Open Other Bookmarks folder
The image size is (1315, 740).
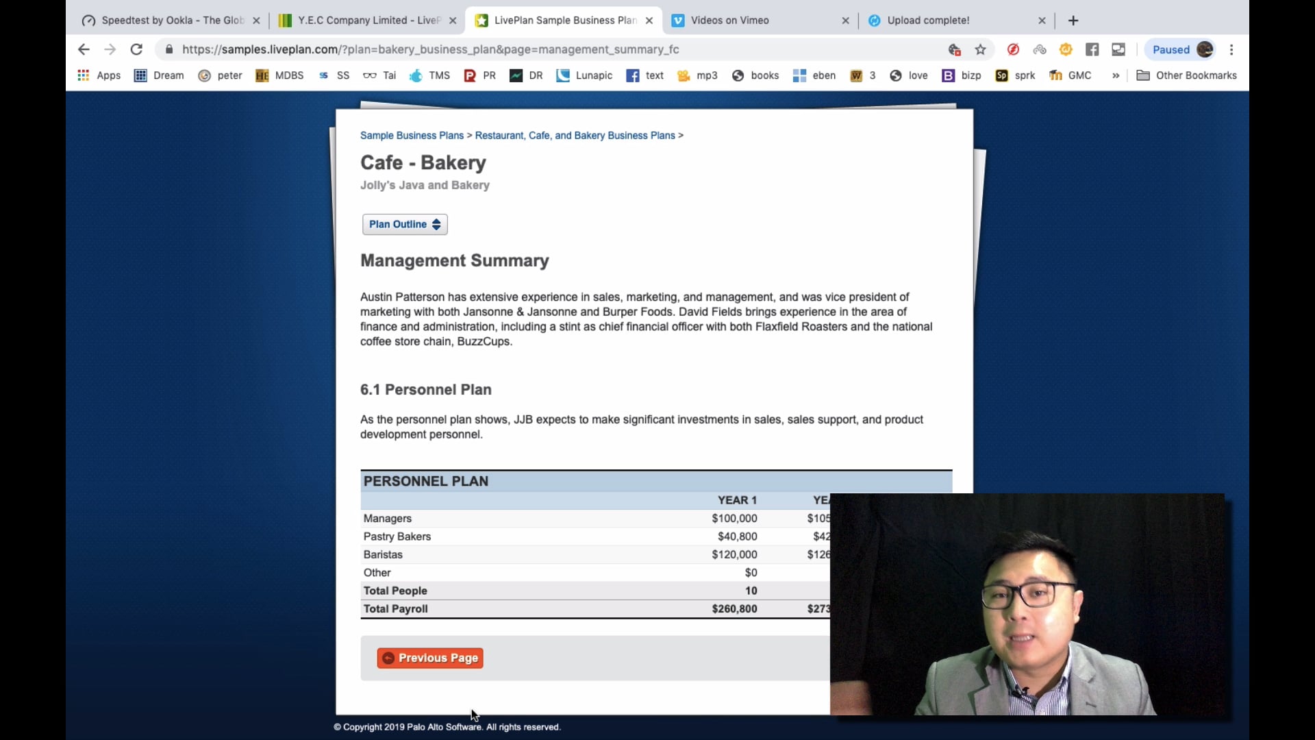tap(1186, 75)
